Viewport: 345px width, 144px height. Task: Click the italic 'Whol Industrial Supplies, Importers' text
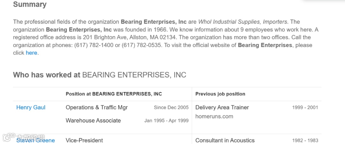tap(242, 22)
